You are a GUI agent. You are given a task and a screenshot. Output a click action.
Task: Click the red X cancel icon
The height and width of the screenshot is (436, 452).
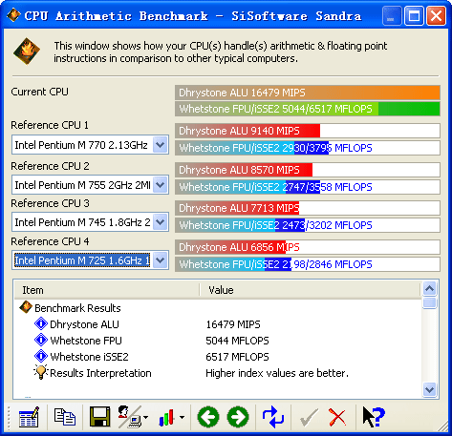337,417
